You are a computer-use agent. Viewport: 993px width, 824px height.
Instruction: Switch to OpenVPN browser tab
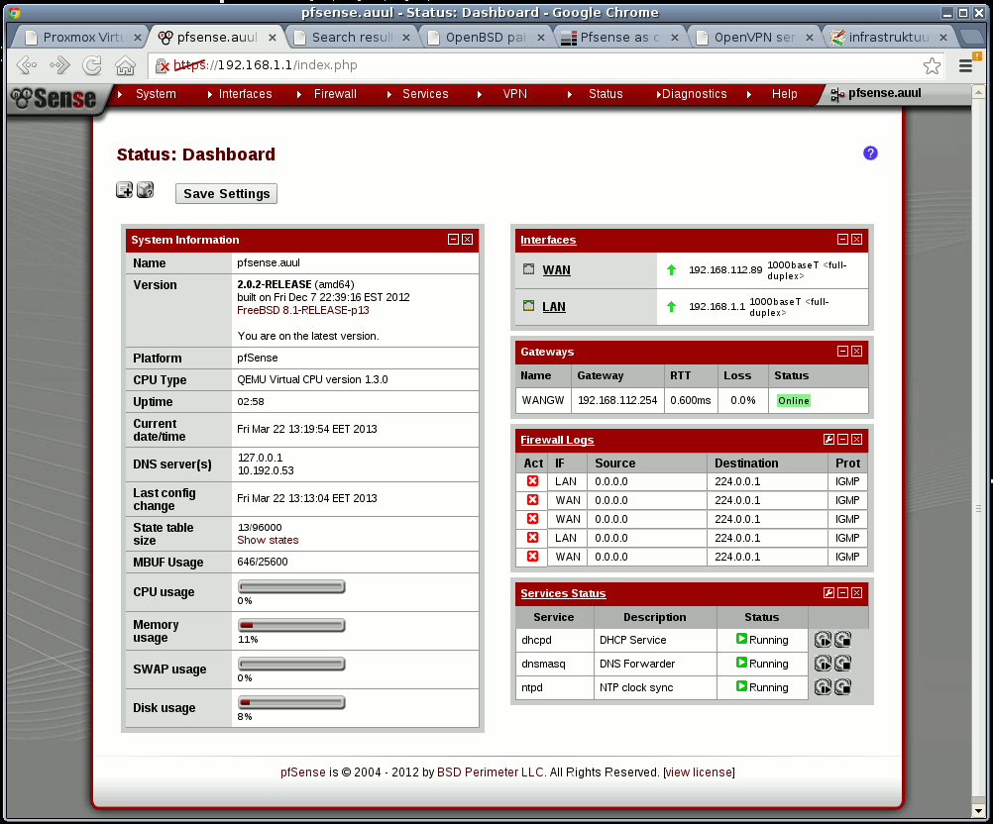[754, 38]
